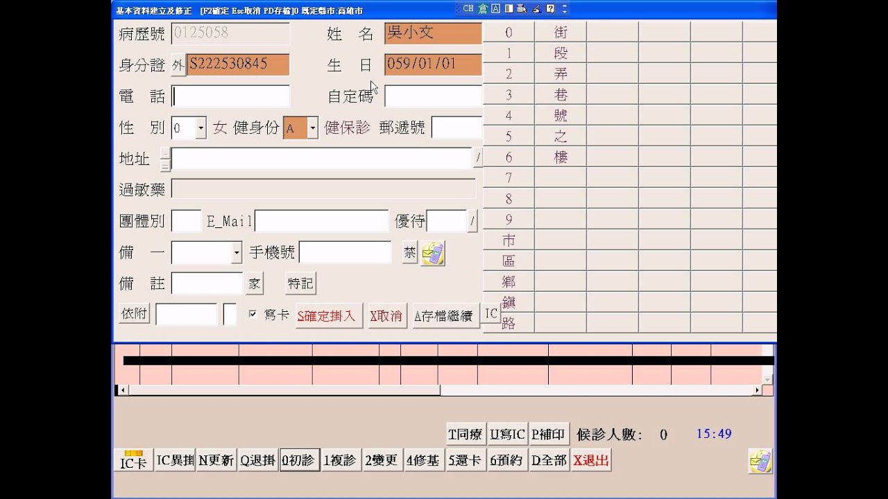Click the 特記 button
This screenshot has height=499, width=888.
click(300, 283)
